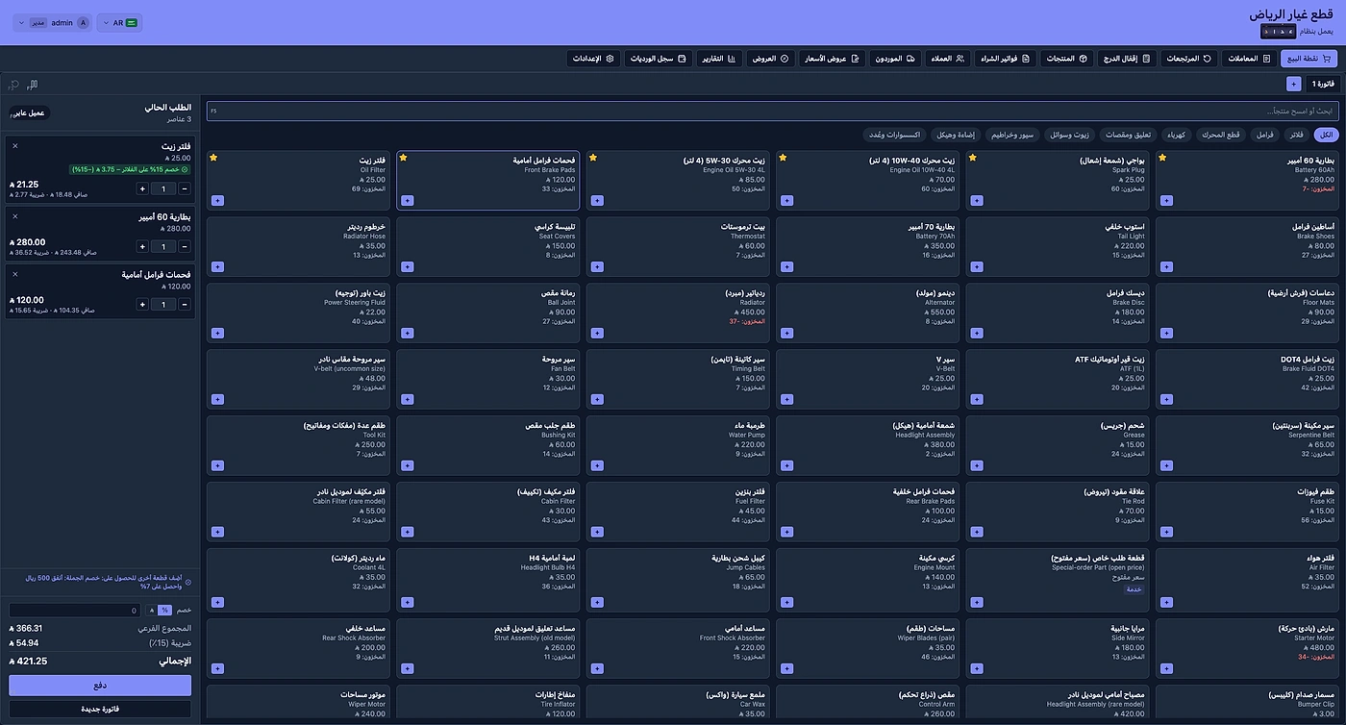Increase quantity of بطارية 60 أمبير in cart
Viewport: 1346px width, 725px height.
tap(142, 247)
